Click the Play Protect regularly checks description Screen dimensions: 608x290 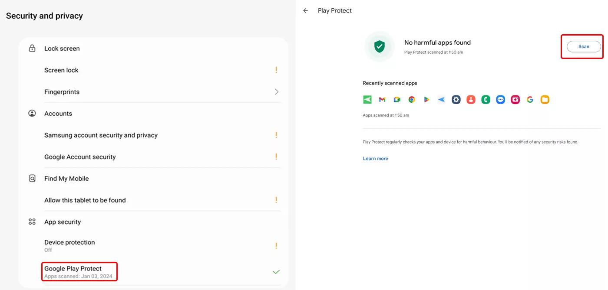(x=471, y=142)
